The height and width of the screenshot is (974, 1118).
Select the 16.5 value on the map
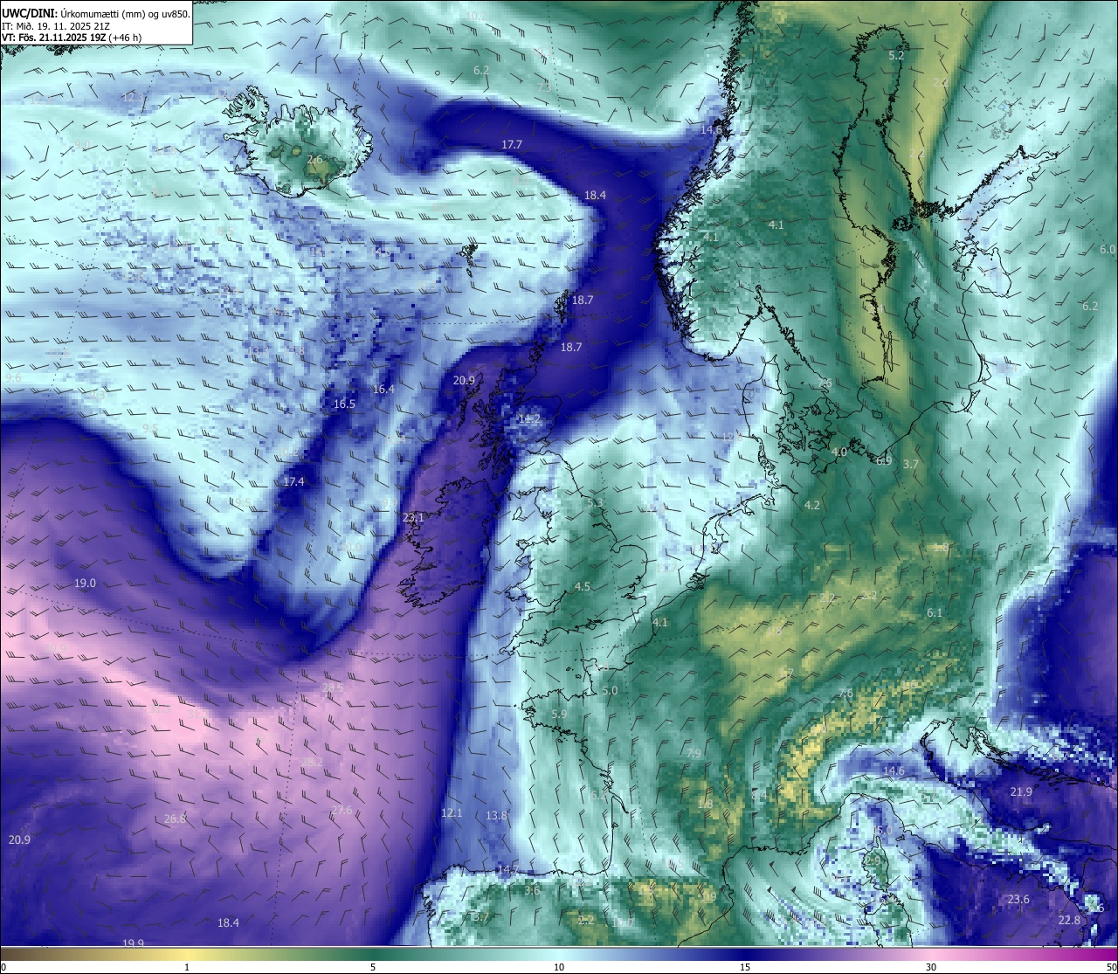(345, 404)
